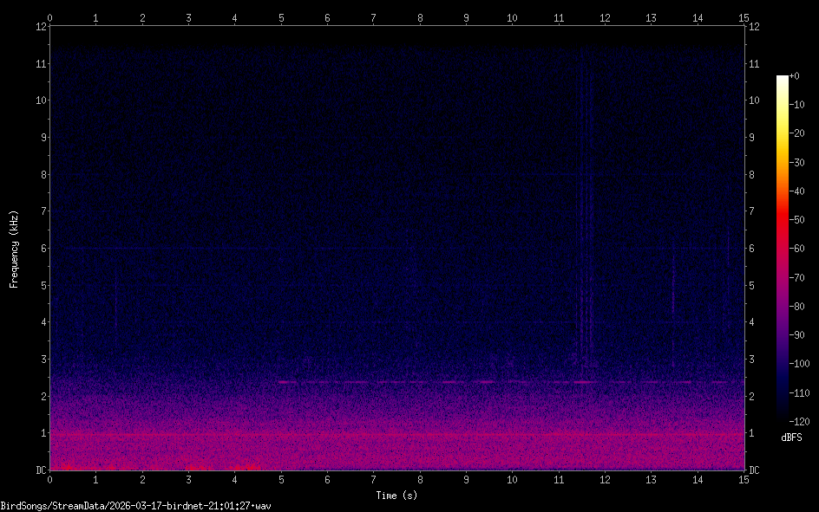Click the dBFS label under the color bar

pos(791,437)
